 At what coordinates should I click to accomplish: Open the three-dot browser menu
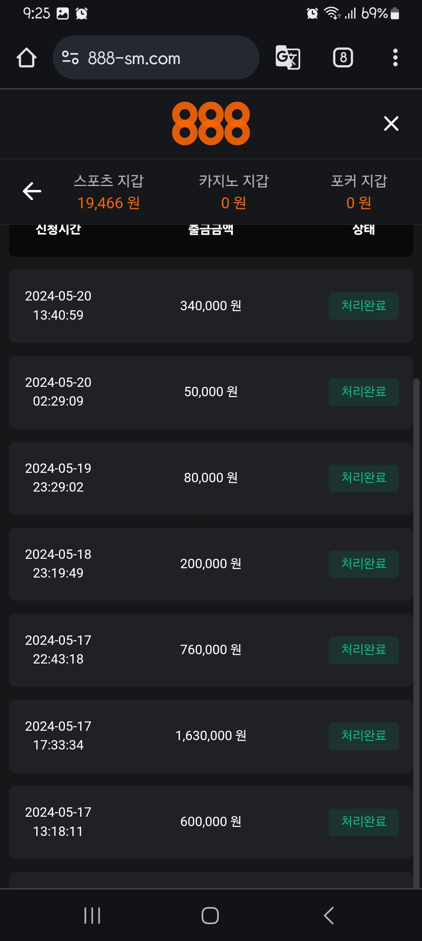395,58
